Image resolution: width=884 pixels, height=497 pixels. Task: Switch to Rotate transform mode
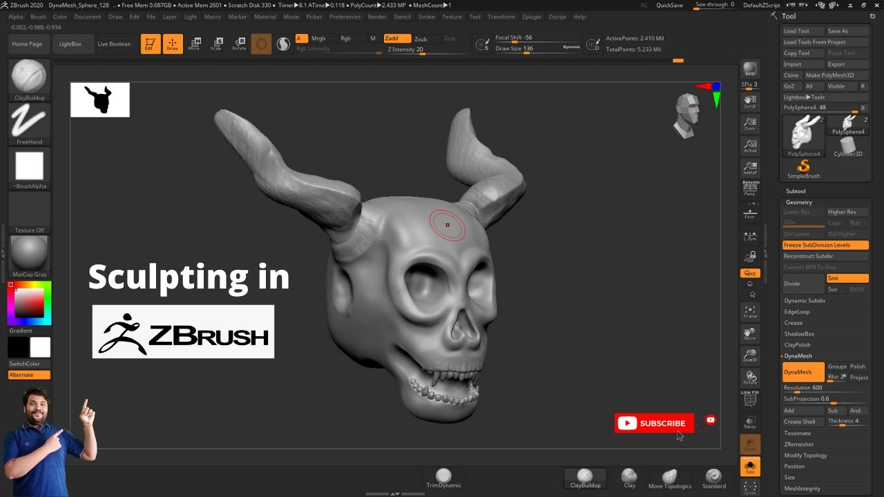tap(239, 44)
